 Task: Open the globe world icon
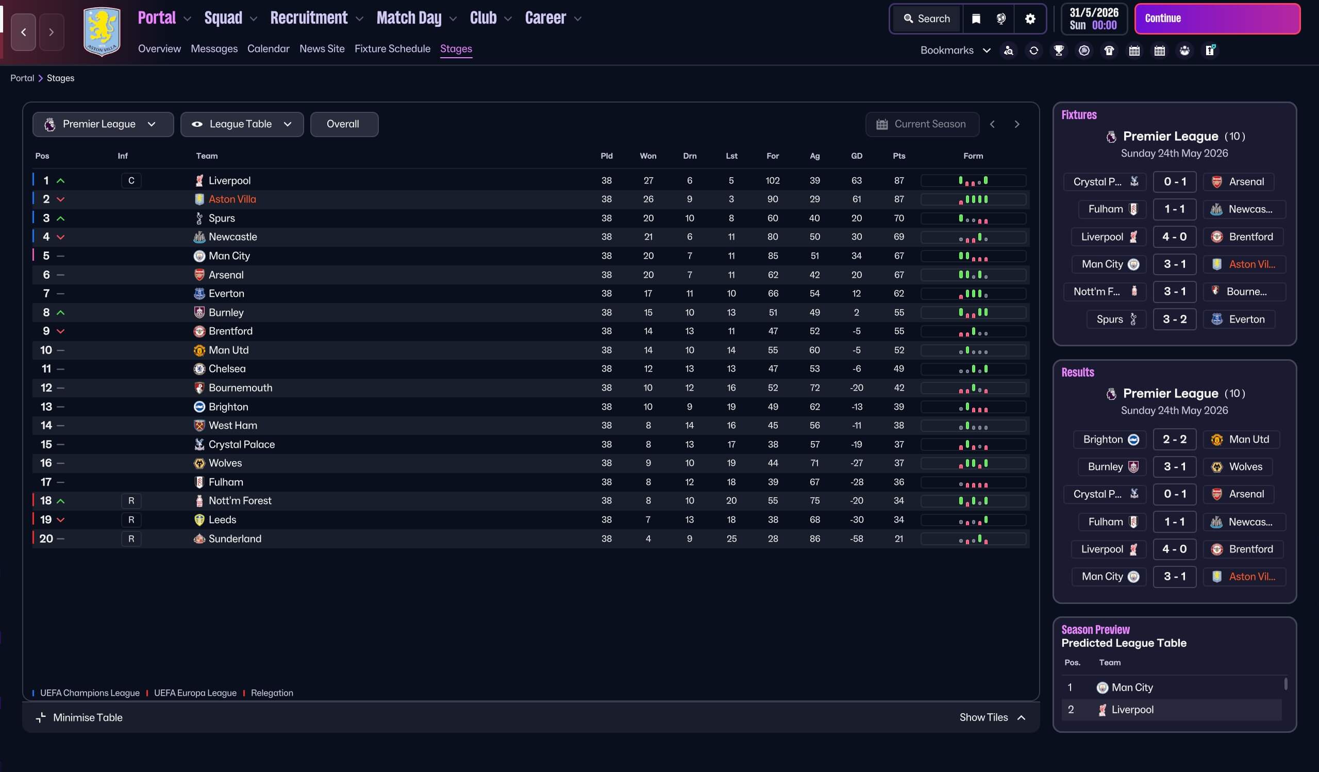tap(1001, 19)
